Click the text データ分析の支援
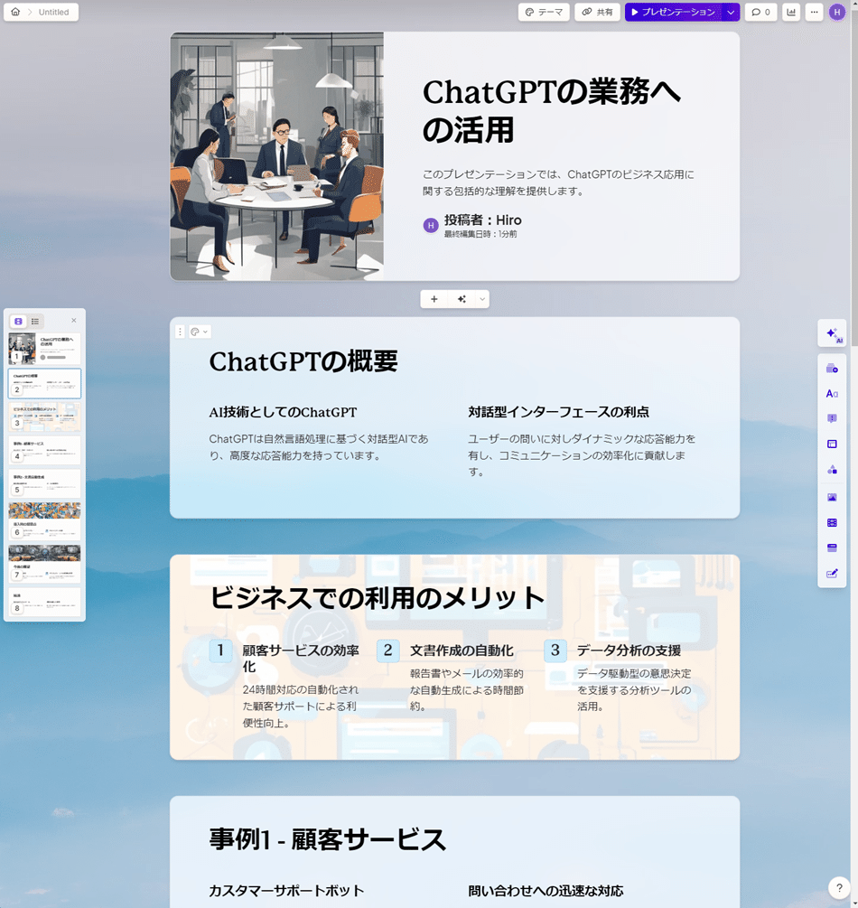 click(630, 651)
